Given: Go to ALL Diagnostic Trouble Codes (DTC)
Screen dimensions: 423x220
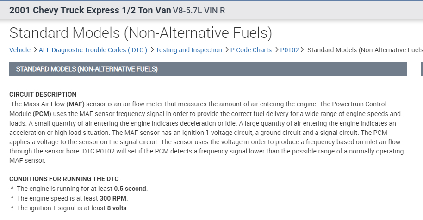Looking at the screenshot, I should 93,50.
